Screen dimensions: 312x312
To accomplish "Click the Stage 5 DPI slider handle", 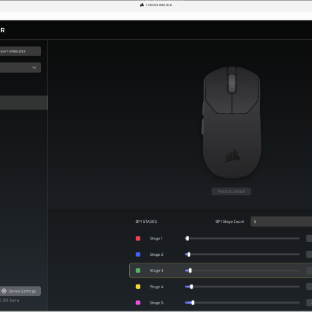I will 193,303.
